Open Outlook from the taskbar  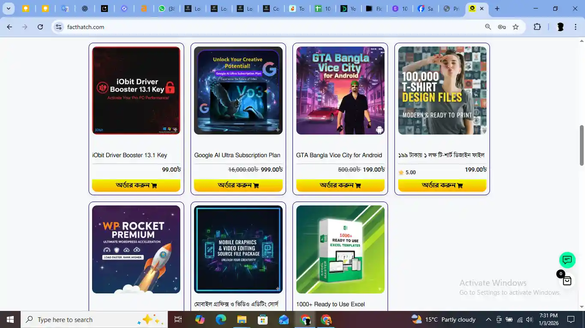(x=284, y=319)
